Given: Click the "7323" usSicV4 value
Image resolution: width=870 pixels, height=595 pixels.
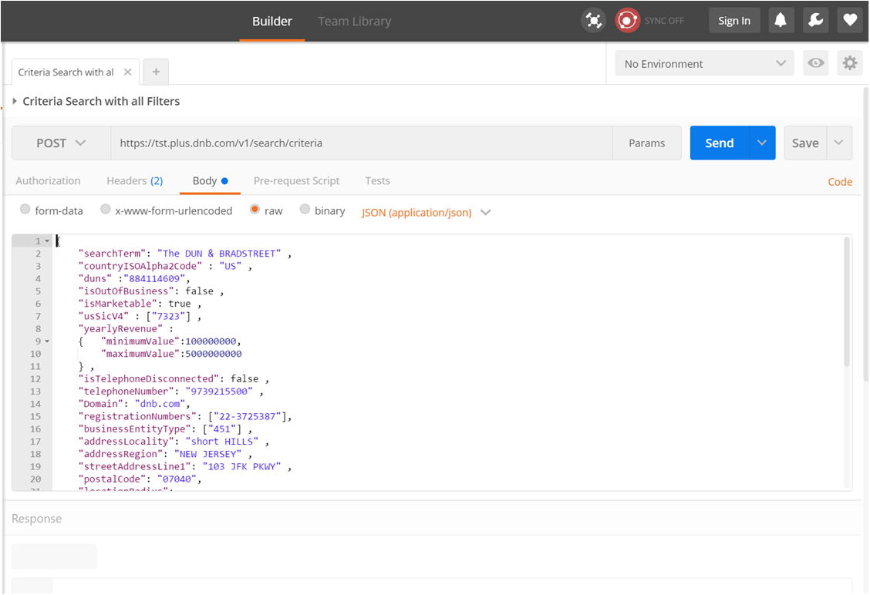Looking at the screenshot, I should click(x=169, y=316).
